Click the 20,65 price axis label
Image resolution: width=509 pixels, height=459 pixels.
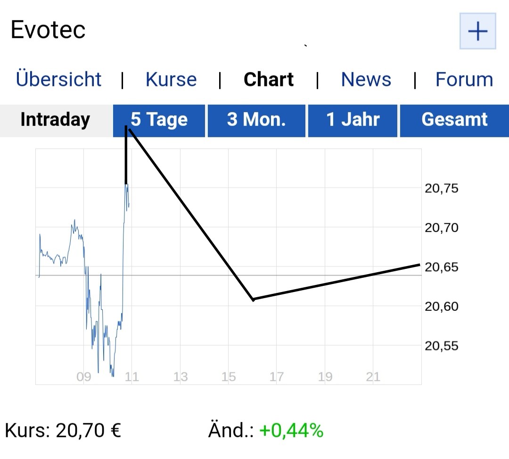point(442,267)
